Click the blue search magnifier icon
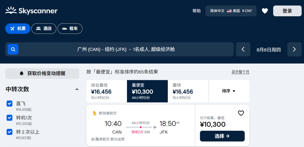The height and width of the screenshot is (147, 304). (13, 49)
